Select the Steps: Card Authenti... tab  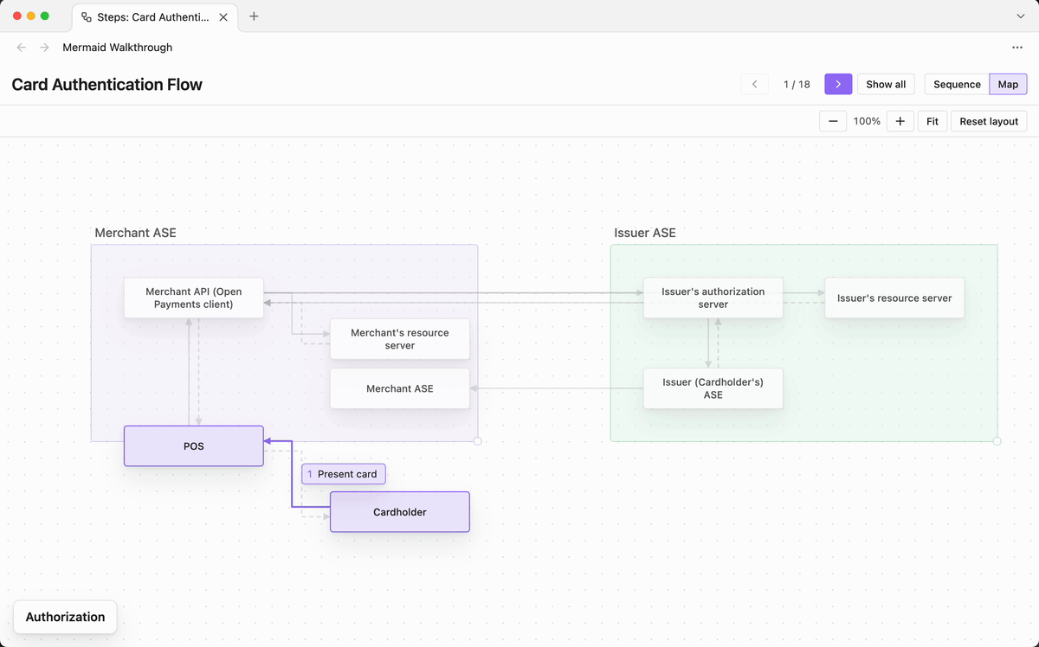point(154,16)
